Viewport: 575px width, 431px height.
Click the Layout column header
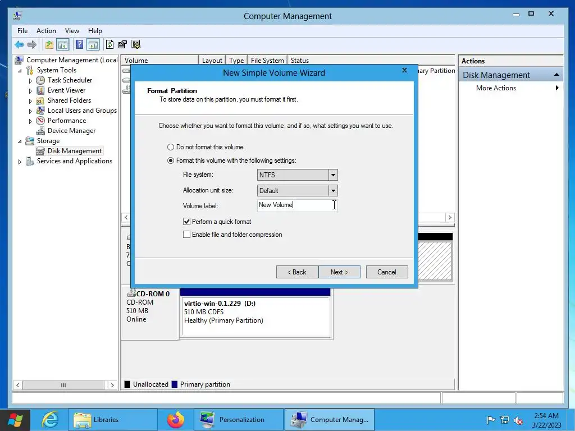click(x=212, y=61)
